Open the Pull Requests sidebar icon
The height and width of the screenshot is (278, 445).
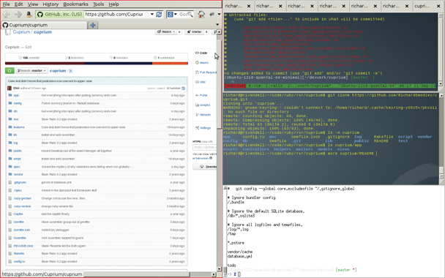click(x=197, y=72)
